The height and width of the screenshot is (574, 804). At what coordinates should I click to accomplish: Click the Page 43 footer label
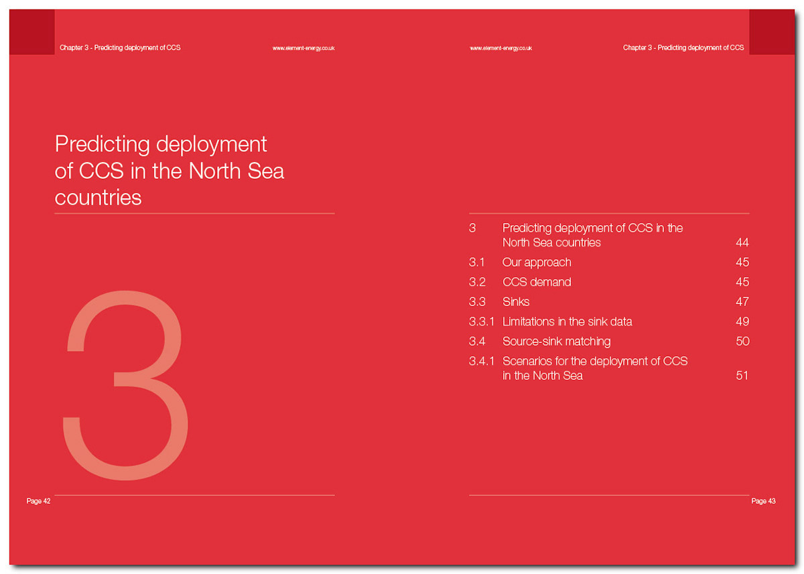point(763,501)
